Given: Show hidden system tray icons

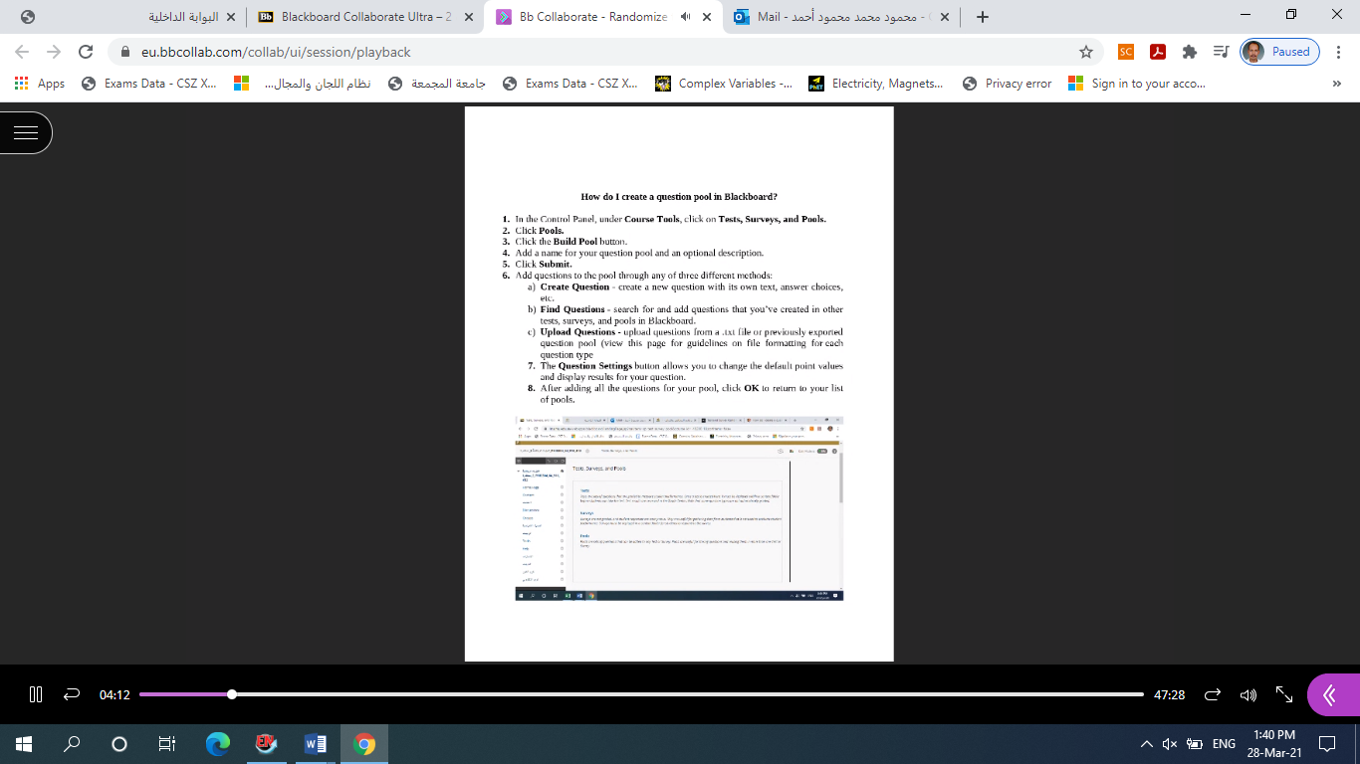Looking at the screenshot, I should pos(1146,744).
